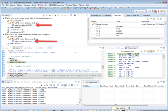Viewport: 168px width, 111px height.
Task: Click Pin Console icon
Action: click(69, 85)
